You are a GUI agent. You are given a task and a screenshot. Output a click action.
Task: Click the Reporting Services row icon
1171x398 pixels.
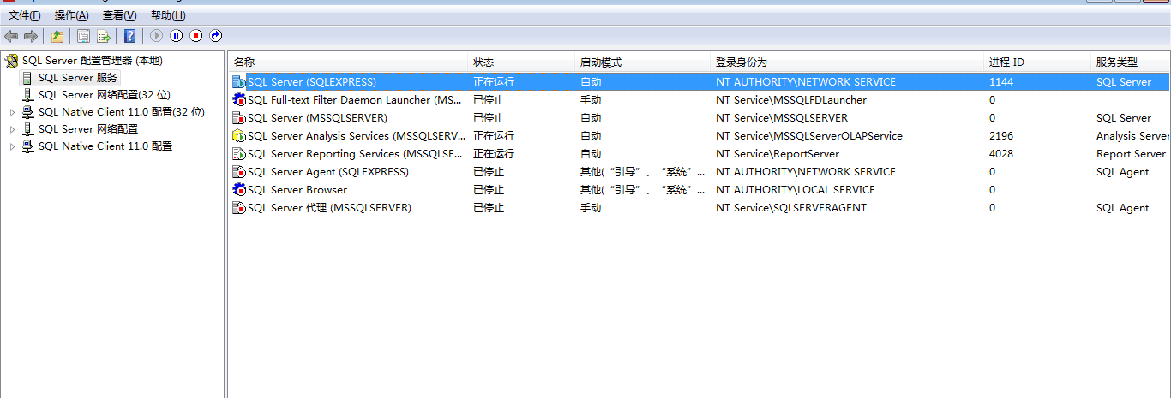(x=239, y=154)
